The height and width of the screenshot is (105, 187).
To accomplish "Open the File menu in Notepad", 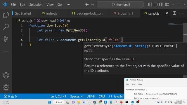I will (127, 84).
